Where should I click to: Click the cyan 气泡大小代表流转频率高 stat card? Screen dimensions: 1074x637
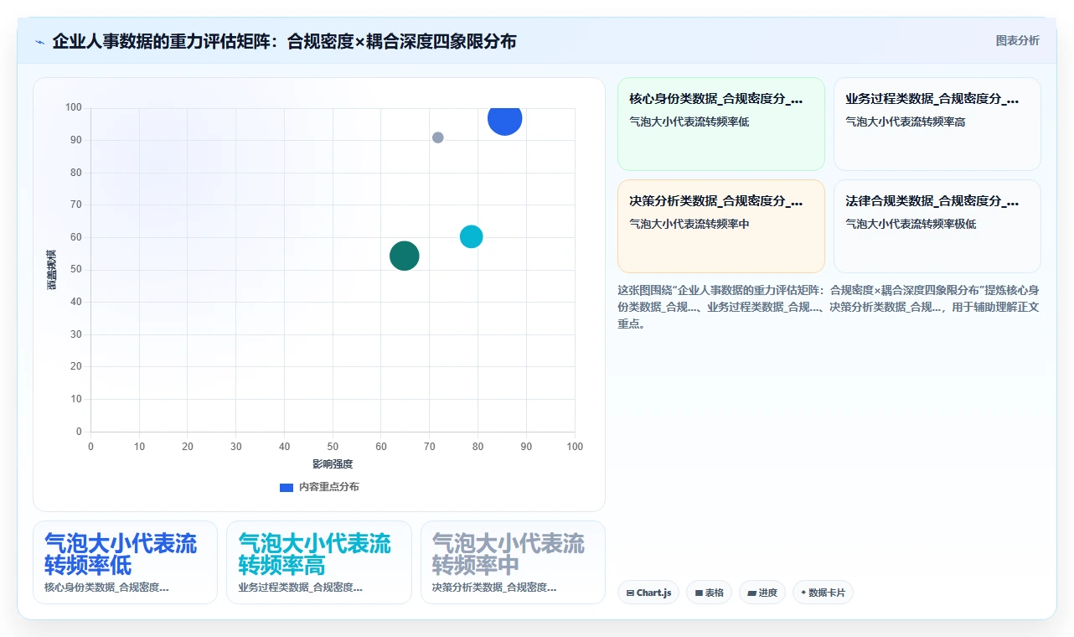(319, 562)
